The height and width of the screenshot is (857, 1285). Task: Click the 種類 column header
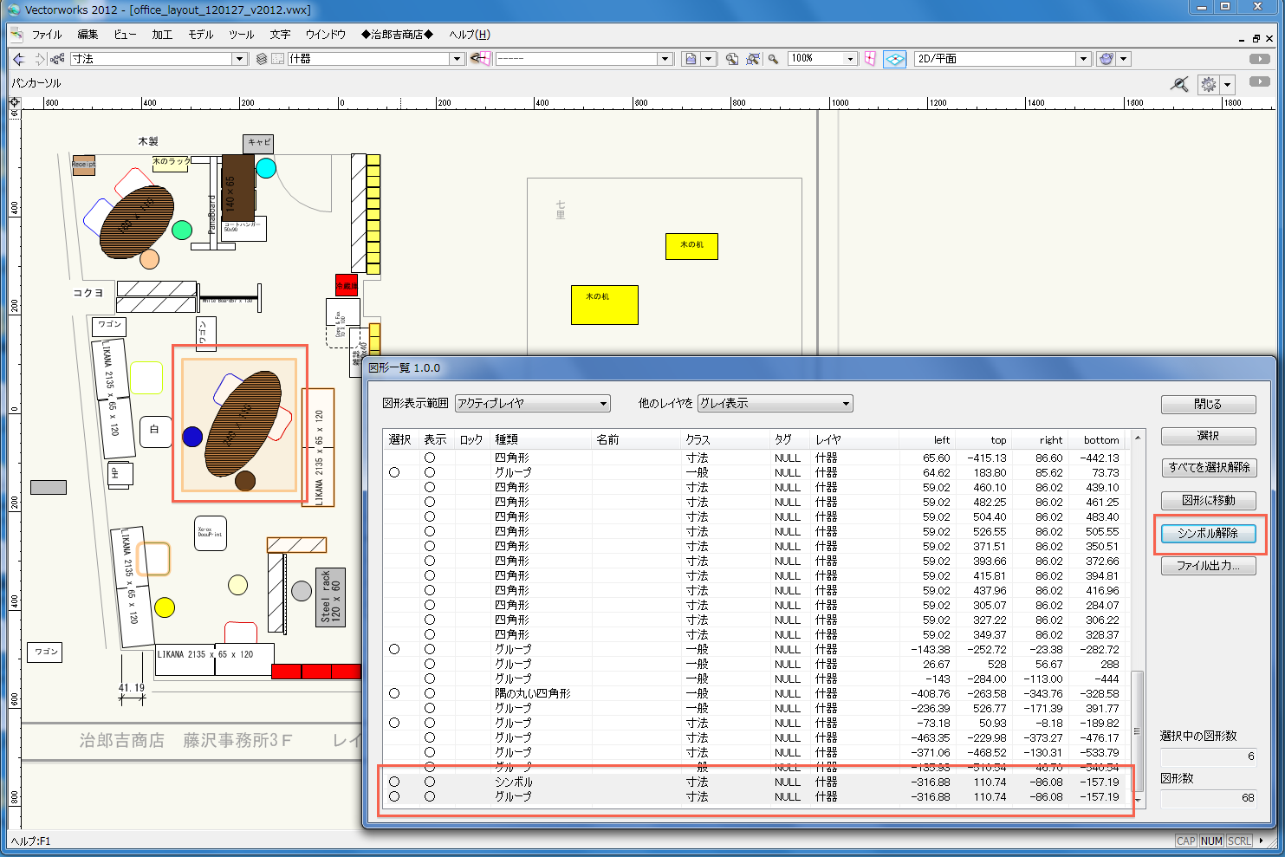pyautogui.click(x=507, y=440)
